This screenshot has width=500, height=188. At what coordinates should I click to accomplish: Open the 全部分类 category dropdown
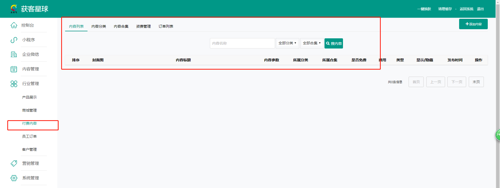tap(287, 43)
